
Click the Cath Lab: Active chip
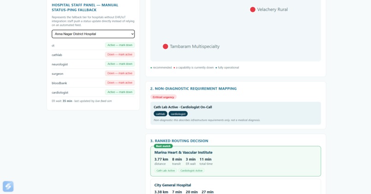click(x=166, y=171)
